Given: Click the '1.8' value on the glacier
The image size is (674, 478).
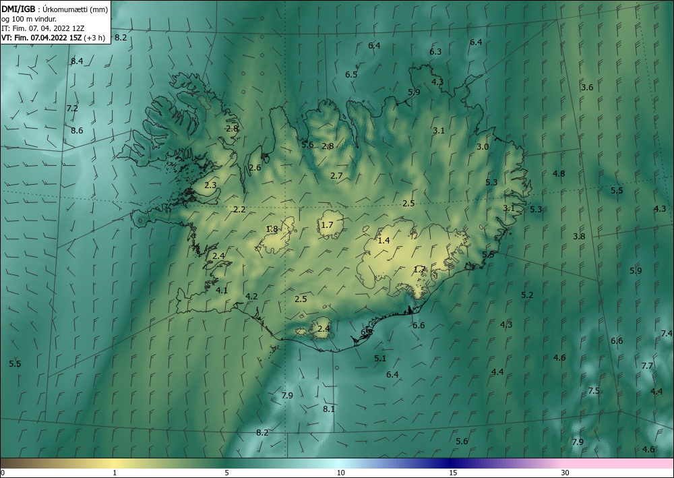Looking at the screenshot, I should pyautogui.click(x=272, y=229).
